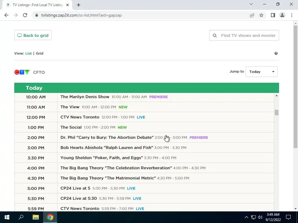The width and height of the screenshot is (298, 223).
Task: Click Chrome icon in taskbar
Action: click(x=50, y=217)
